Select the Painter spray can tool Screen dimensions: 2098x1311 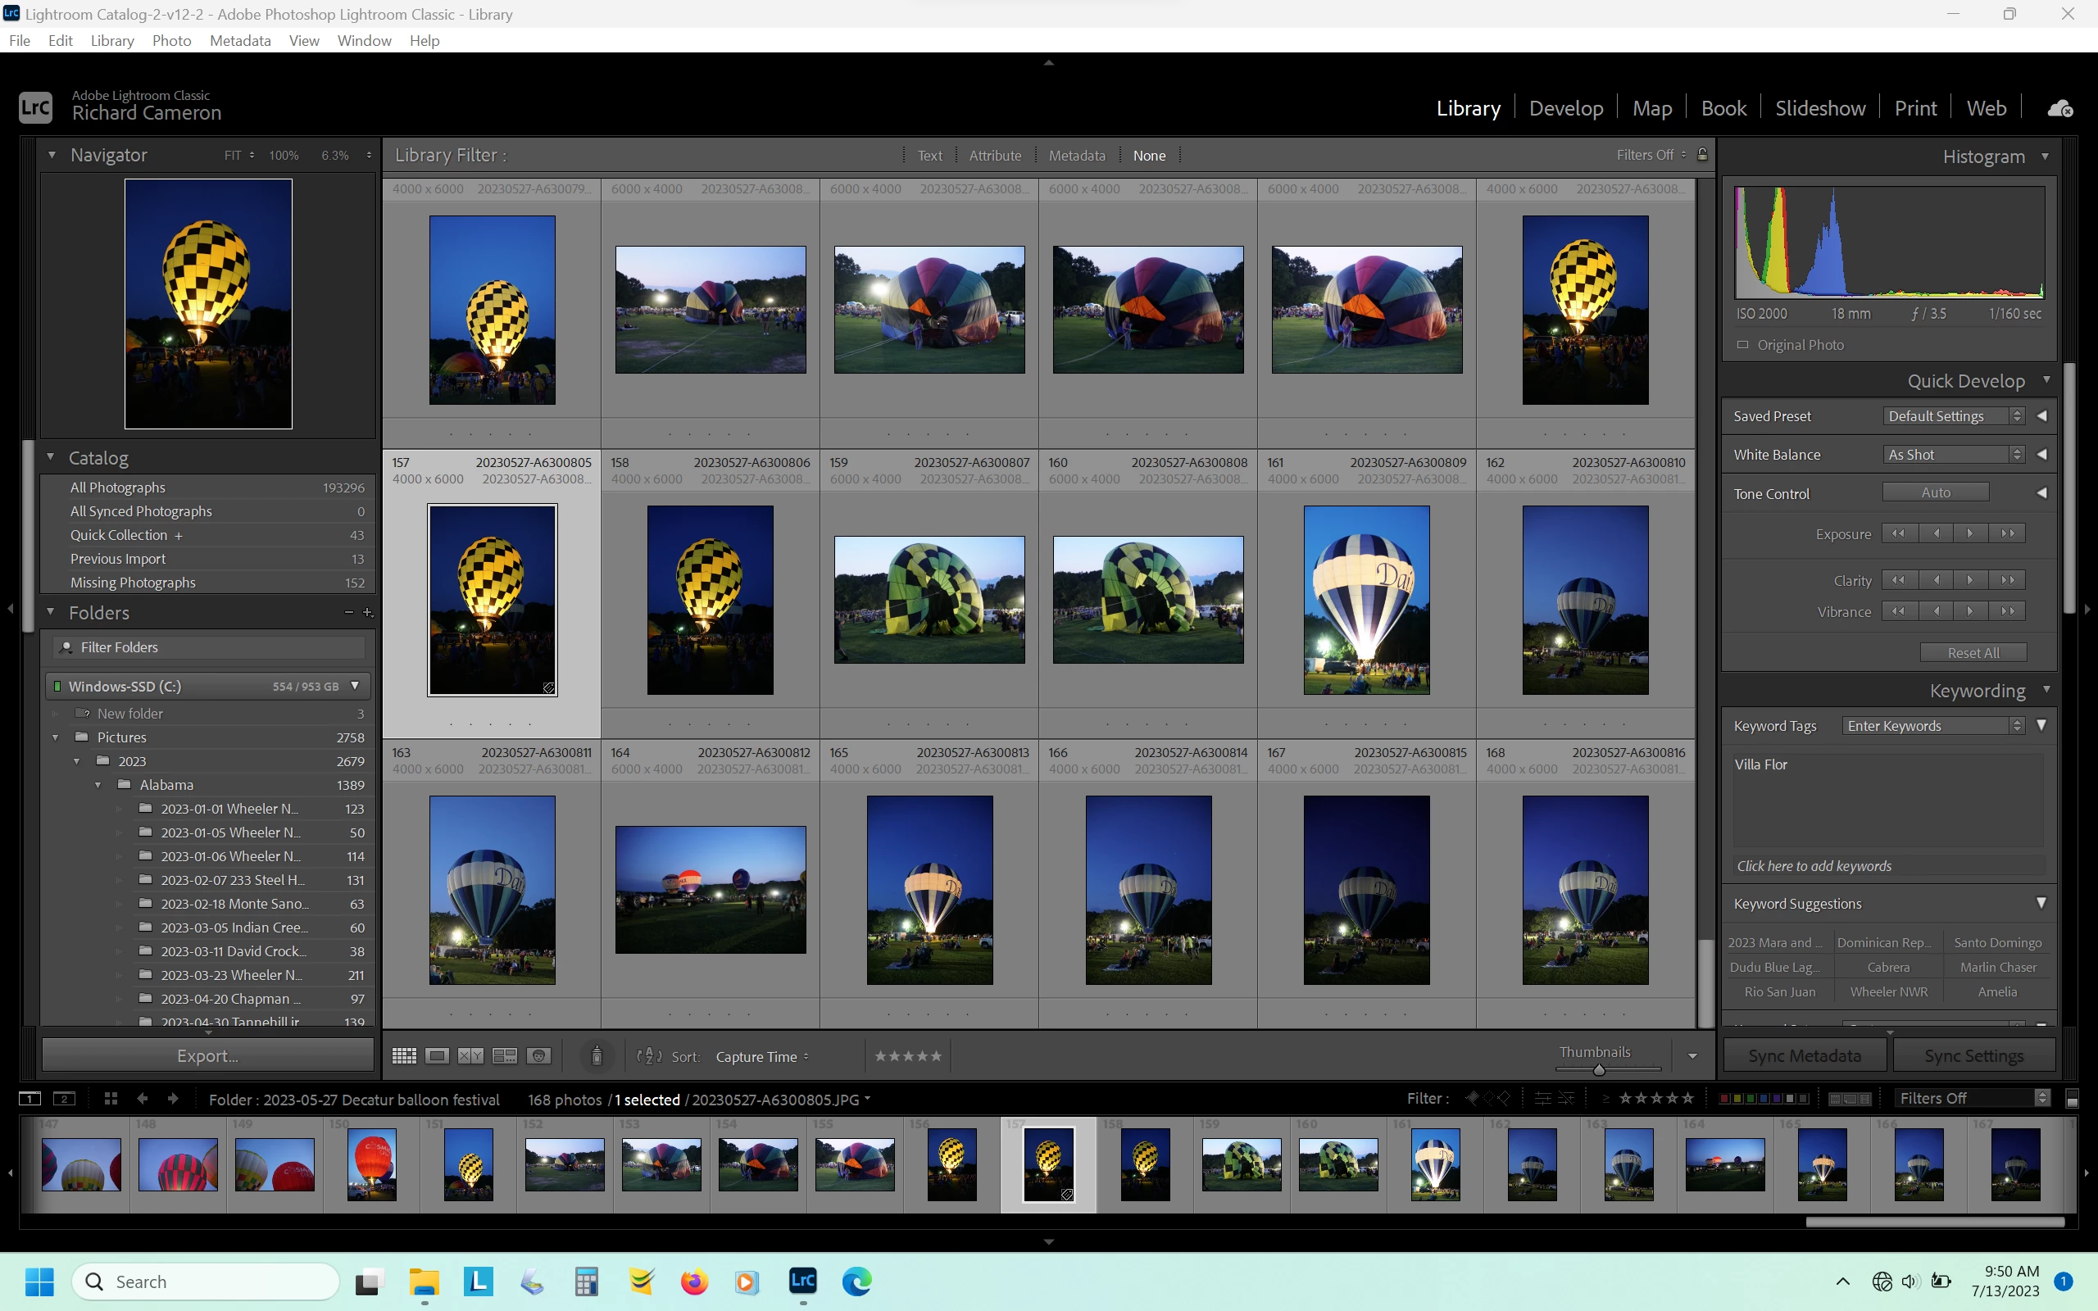pos(597,1055)
